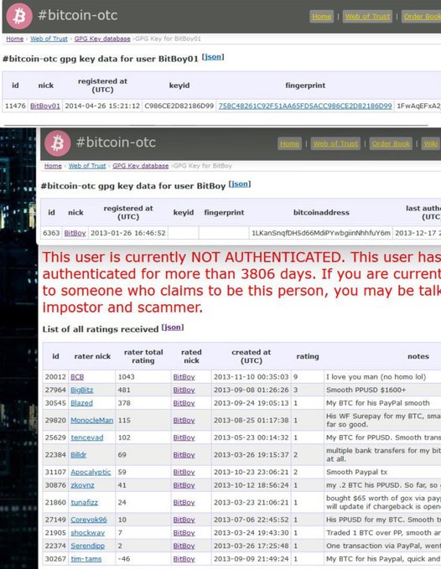
Task: Click BitBoy nick link in id 6363 row
Action: point(75,233)
